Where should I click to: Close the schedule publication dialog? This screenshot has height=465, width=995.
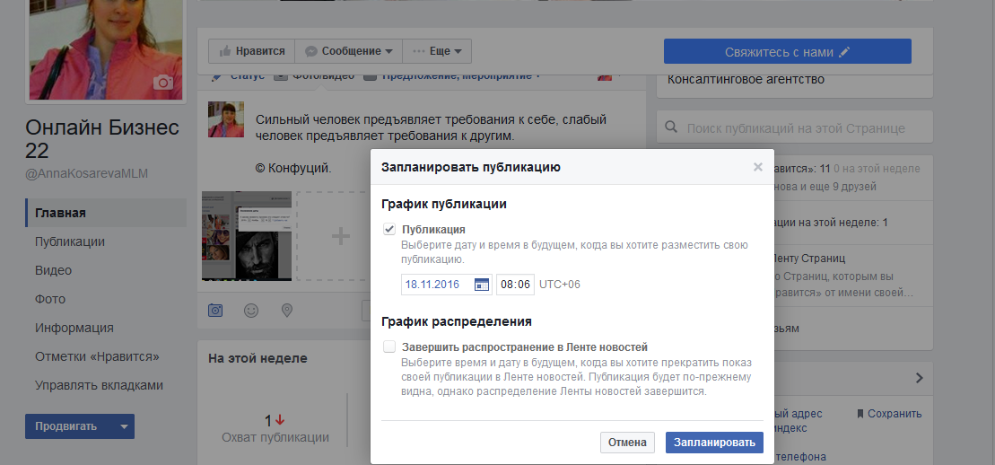tap(758, 167)
